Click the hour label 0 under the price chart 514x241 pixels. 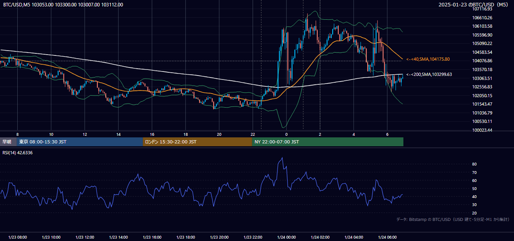pyautogui.click(x=286, y=134)
